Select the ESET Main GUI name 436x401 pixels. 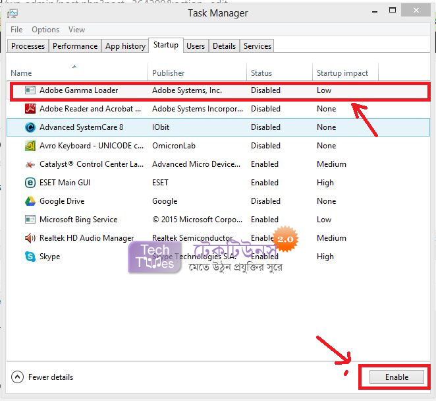click(65, 183)
